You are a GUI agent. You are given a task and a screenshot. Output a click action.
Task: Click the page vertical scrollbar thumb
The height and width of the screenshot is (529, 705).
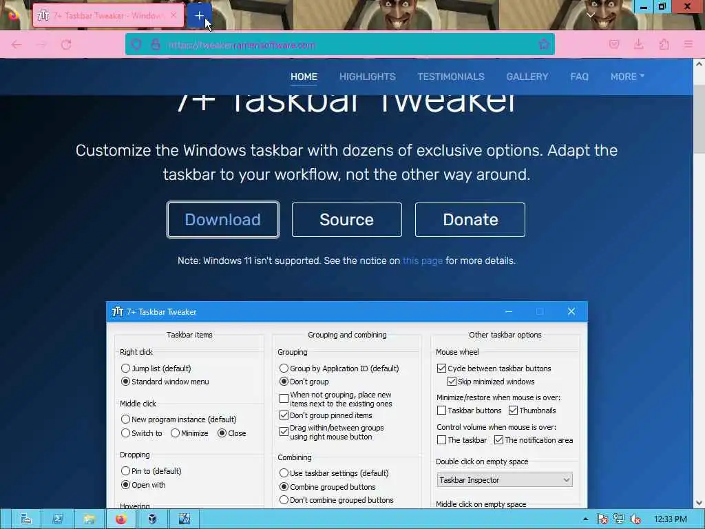point(699,118)
